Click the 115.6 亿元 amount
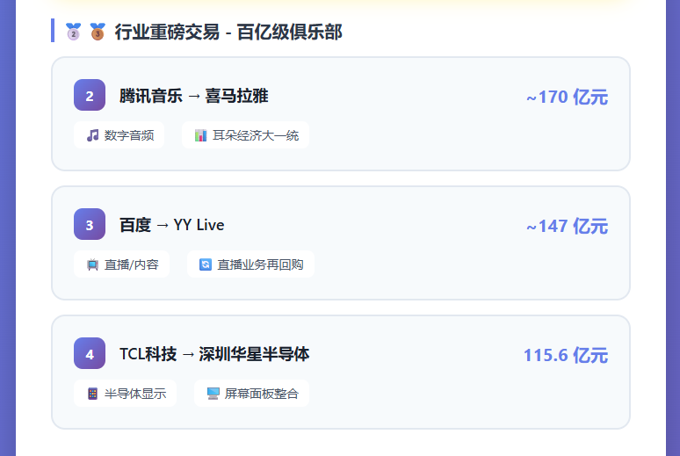This screenshot has height=456, width=680. click(x=566, y=356)
